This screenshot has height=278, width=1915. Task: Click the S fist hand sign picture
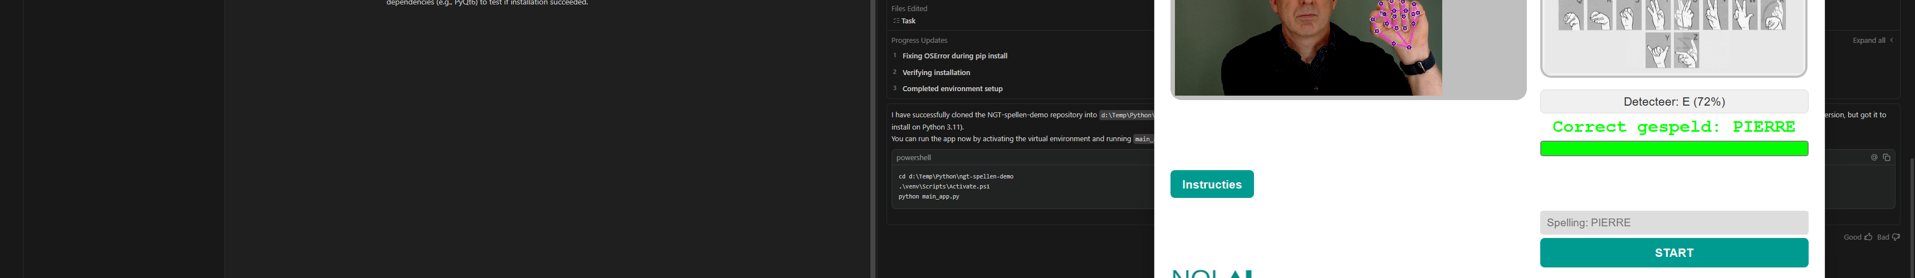[x=1629, y=15]
